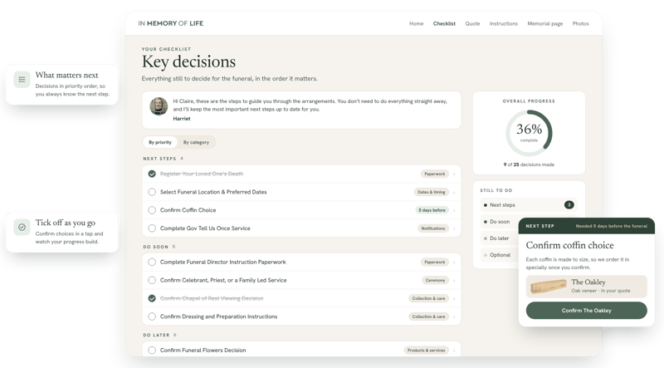The width and height of the screenshot is (664, 368).
Task: Expand the Select Funeral Location row chevron
Action: coord(454,193)
